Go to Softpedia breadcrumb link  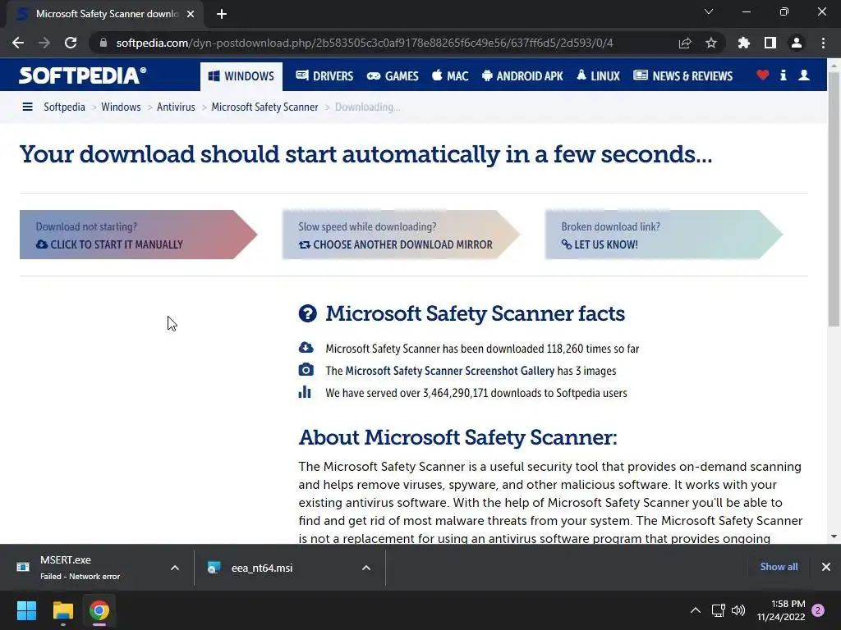coord(64,107)
